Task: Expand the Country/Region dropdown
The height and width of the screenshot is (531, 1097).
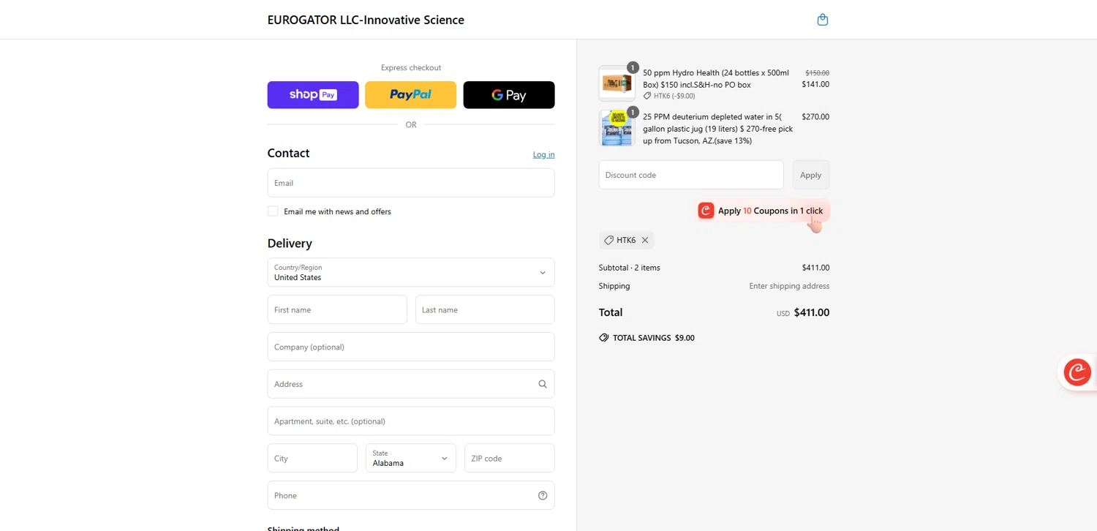Action: point(411,272)
